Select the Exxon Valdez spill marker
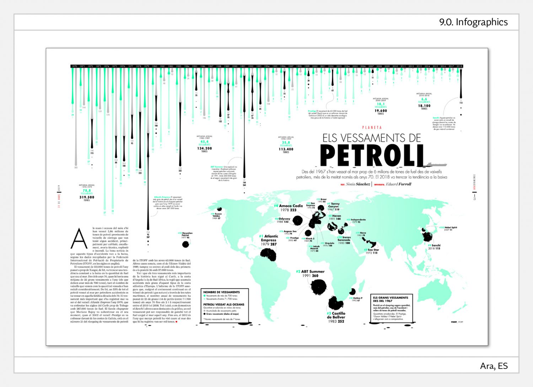Screen dimensions: 533x387 coord(220,209)
